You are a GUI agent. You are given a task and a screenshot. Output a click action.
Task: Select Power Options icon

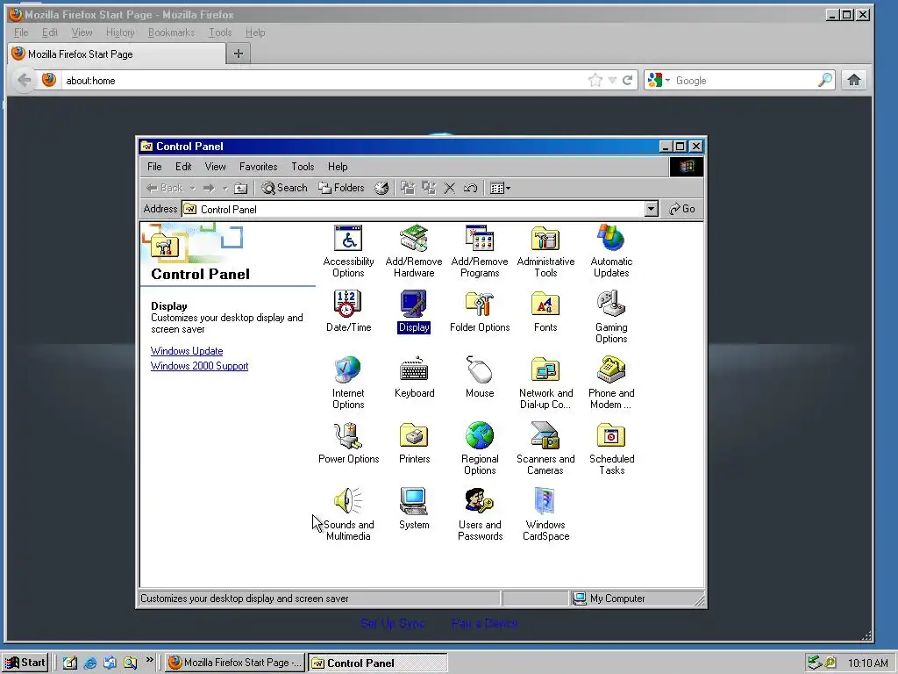348,443
